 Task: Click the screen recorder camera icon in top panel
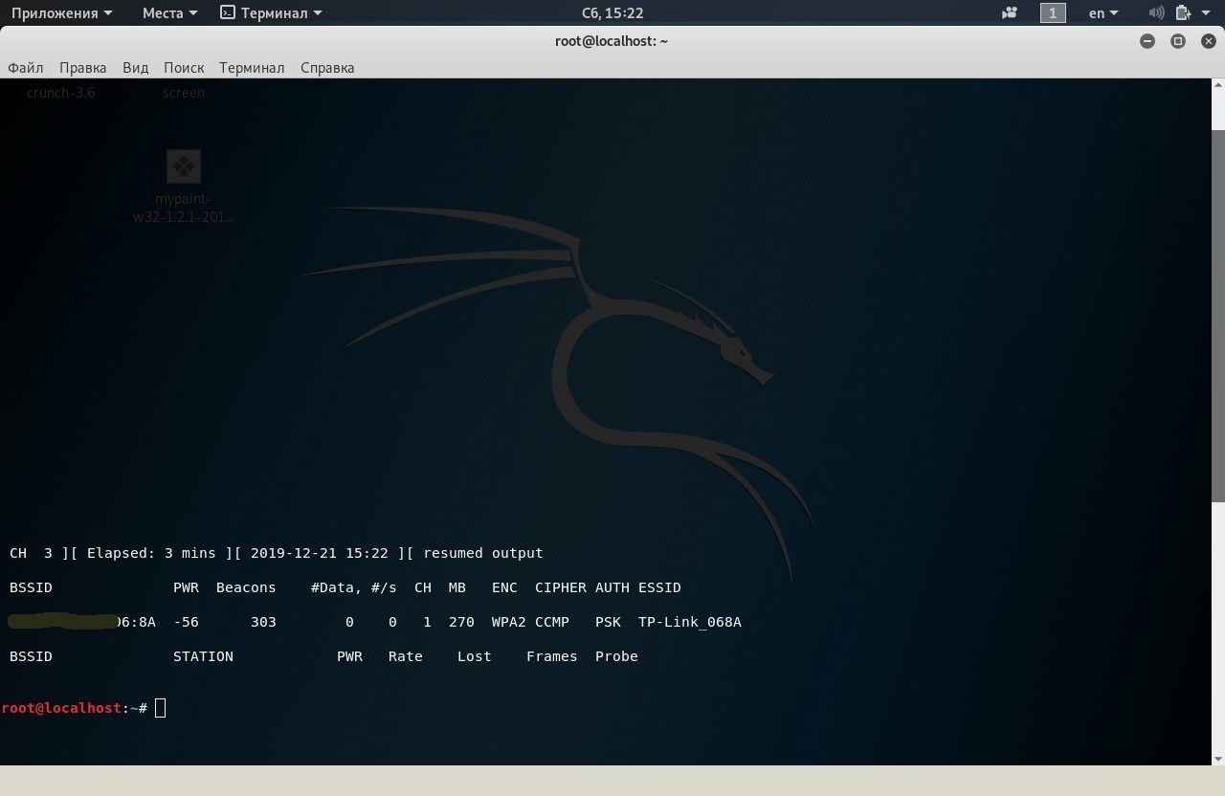pyautogui.click(x=1010, y=13)
